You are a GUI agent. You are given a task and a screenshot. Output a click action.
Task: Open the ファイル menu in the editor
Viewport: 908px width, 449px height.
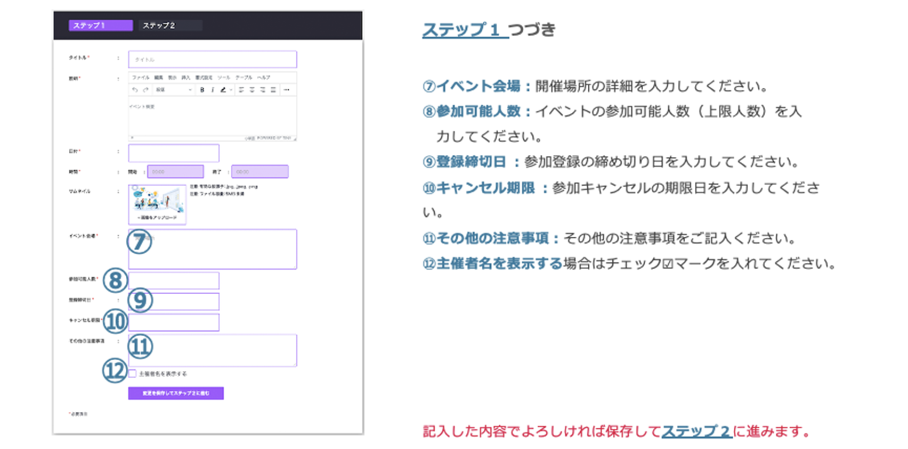141,78
